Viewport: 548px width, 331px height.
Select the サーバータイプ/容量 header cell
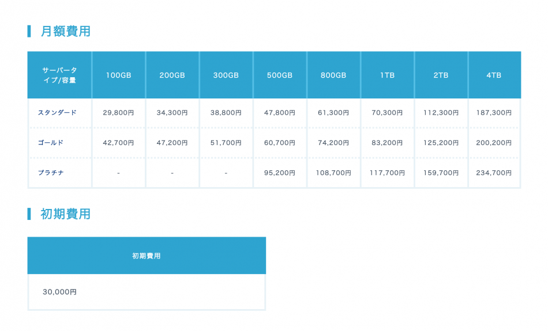tap(59, 75)
